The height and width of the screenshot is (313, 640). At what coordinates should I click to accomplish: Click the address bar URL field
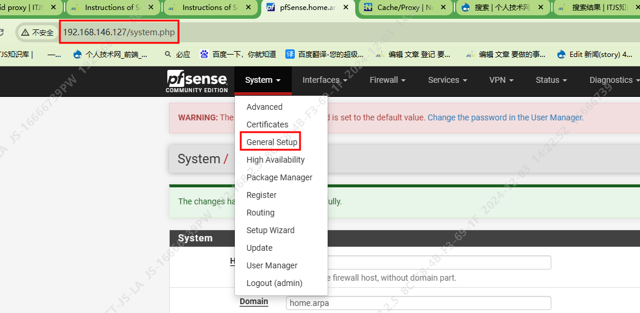[119, 32]
